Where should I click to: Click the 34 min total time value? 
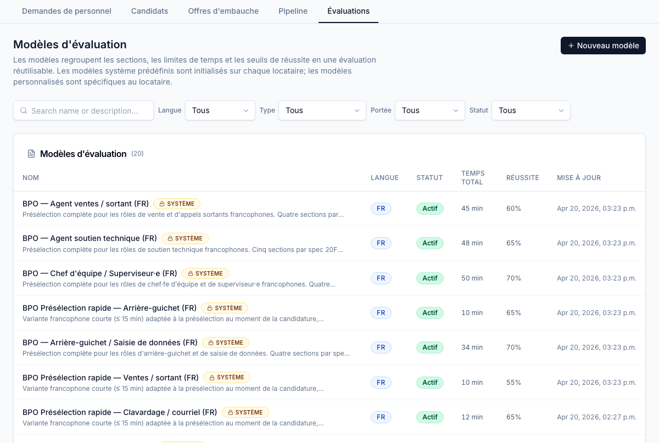point(472,347)
